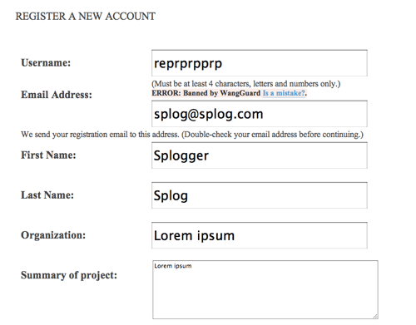The image size is (416, 325).
Task: Click the Username input field
Action: pos(260,63)
